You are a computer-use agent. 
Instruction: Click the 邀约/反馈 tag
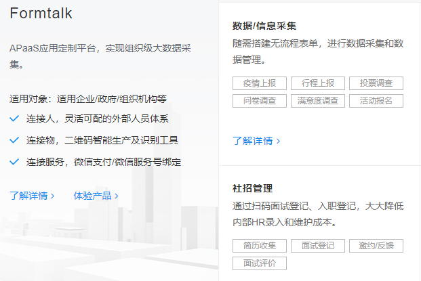[x=376, y=246]
